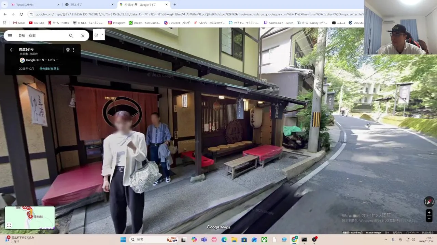Open Outlook from the taskbar
437x245 pixels.
tap(254, 240)
